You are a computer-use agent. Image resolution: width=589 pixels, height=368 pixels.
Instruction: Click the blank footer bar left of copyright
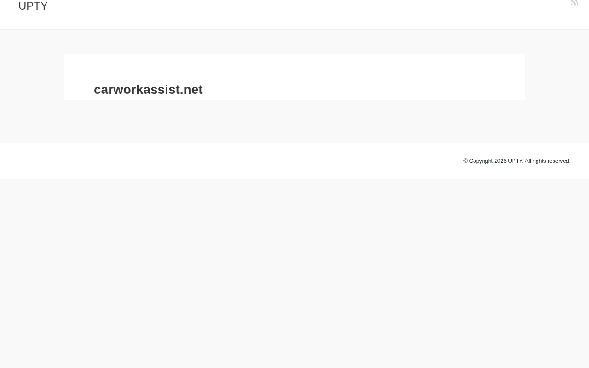[x=230, y=161]
